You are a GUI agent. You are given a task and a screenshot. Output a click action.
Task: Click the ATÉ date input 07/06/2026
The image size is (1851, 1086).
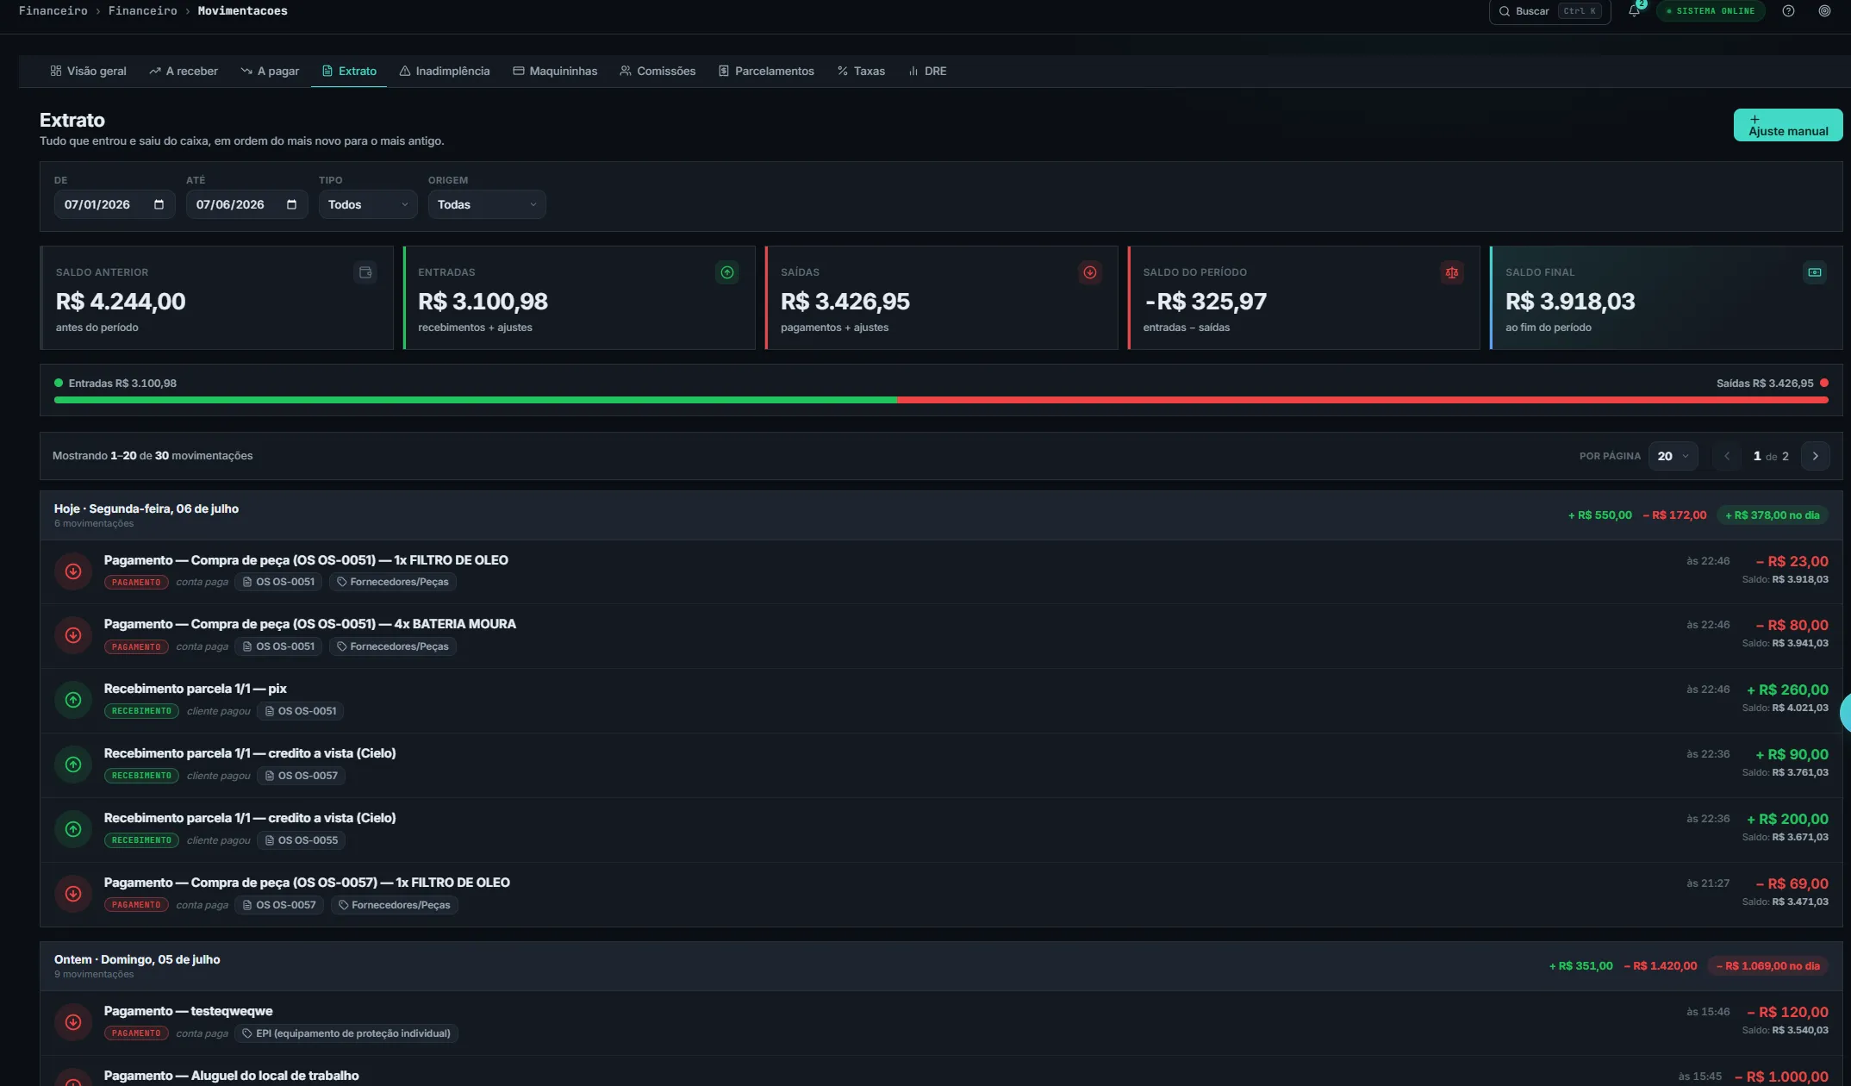(247, 204)
